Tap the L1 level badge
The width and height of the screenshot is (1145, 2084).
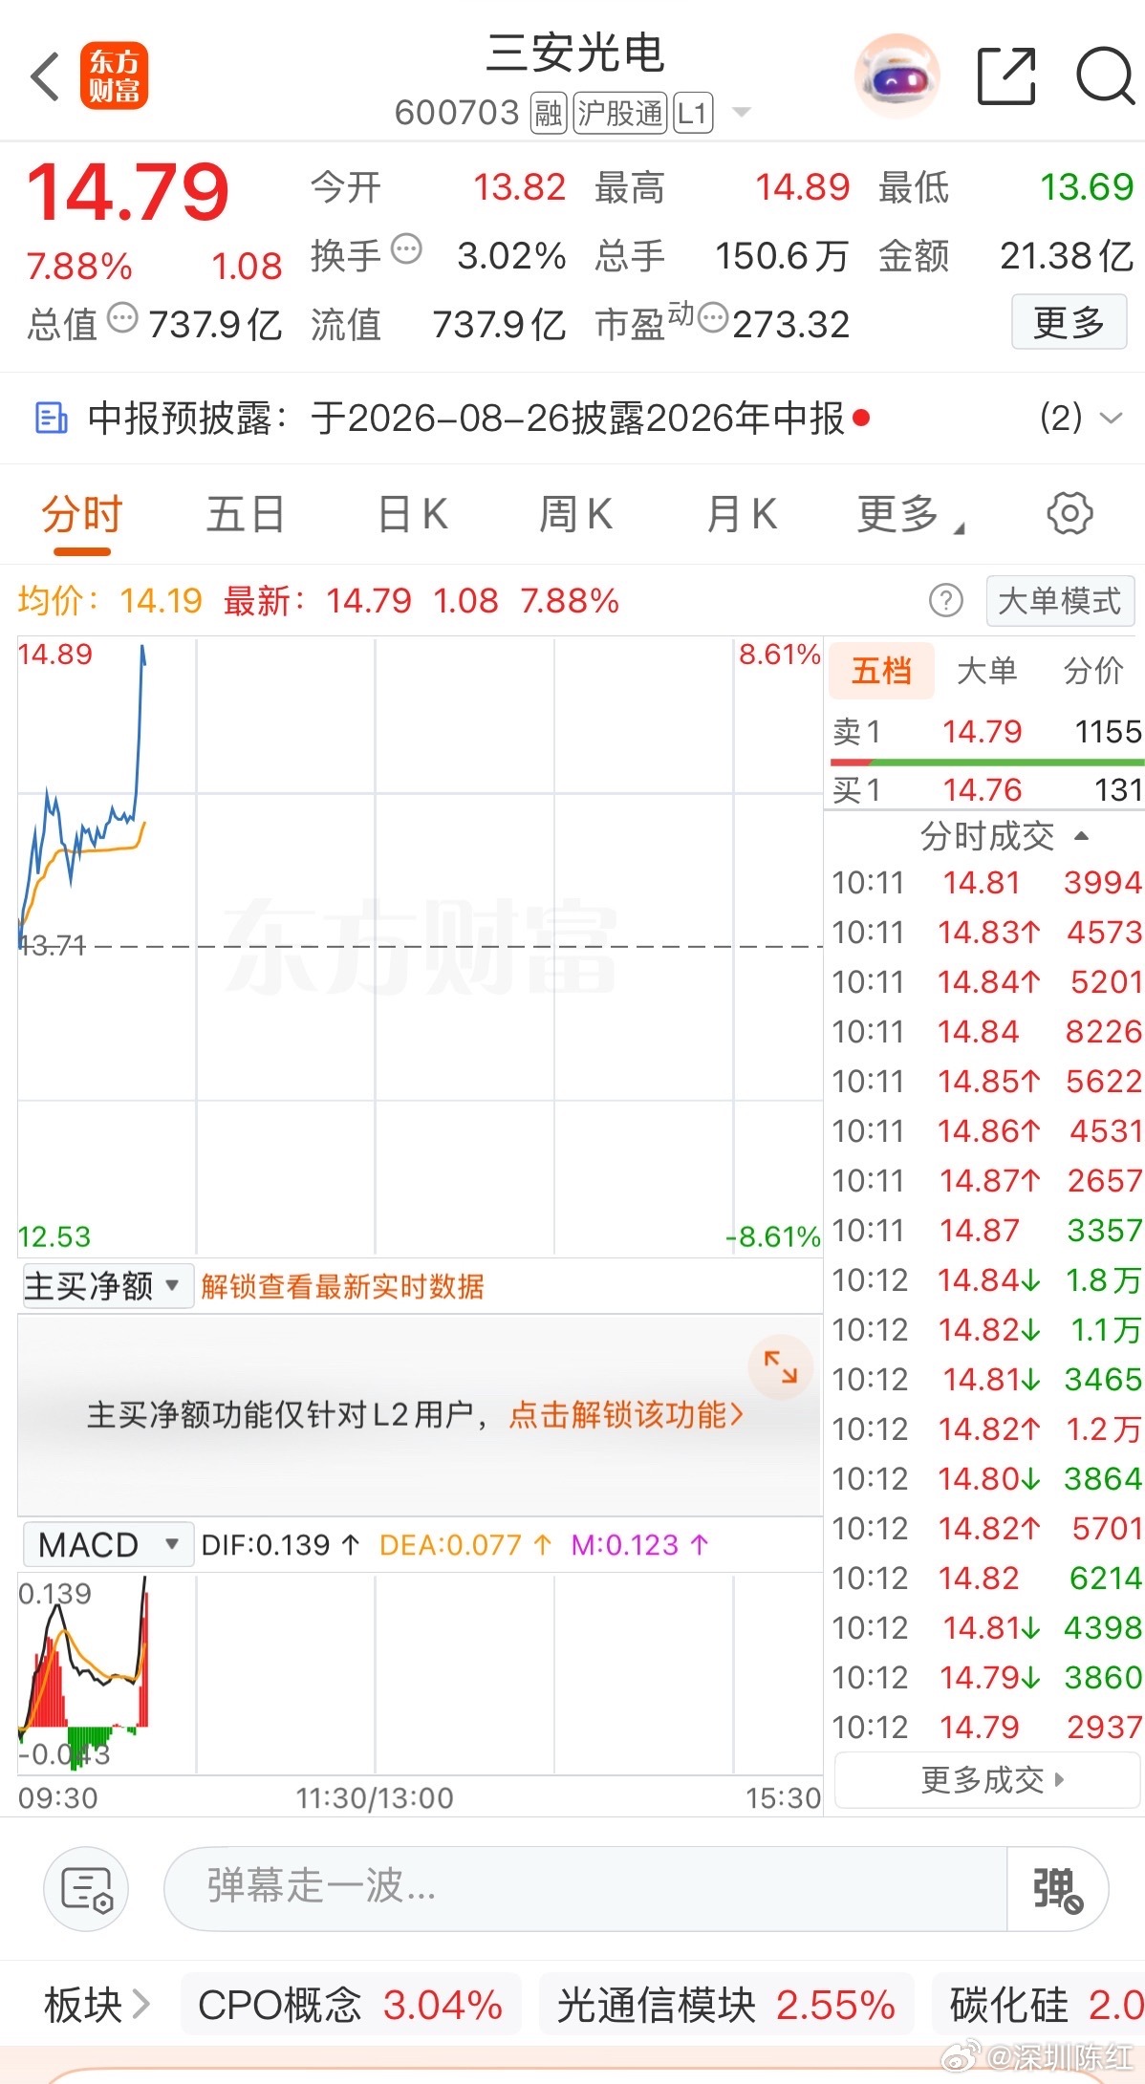pos(693,114)
